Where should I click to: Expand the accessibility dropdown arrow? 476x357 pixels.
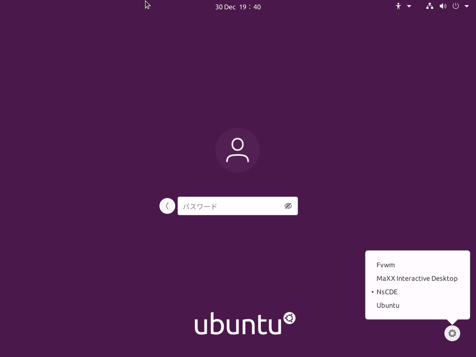click(409, 6)
